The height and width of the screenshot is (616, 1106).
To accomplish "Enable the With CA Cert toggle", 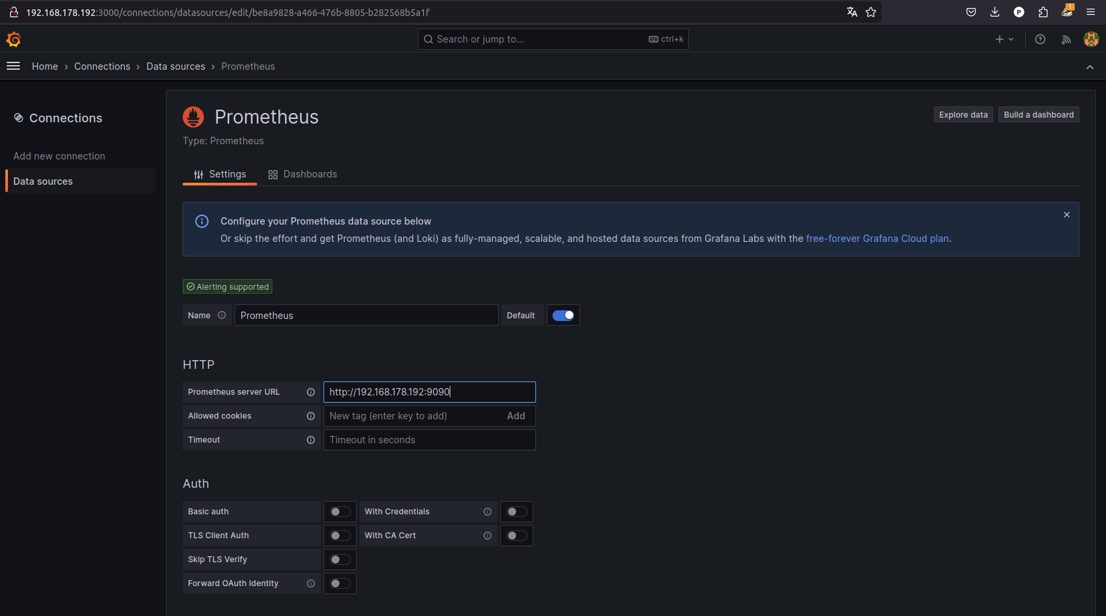I will (517, 536).
